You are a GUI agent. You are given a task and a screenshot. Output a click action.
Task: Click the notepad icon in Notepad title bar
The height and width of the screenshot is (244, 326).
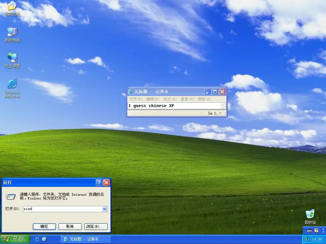pyautogui.click(x=130, y=91)
